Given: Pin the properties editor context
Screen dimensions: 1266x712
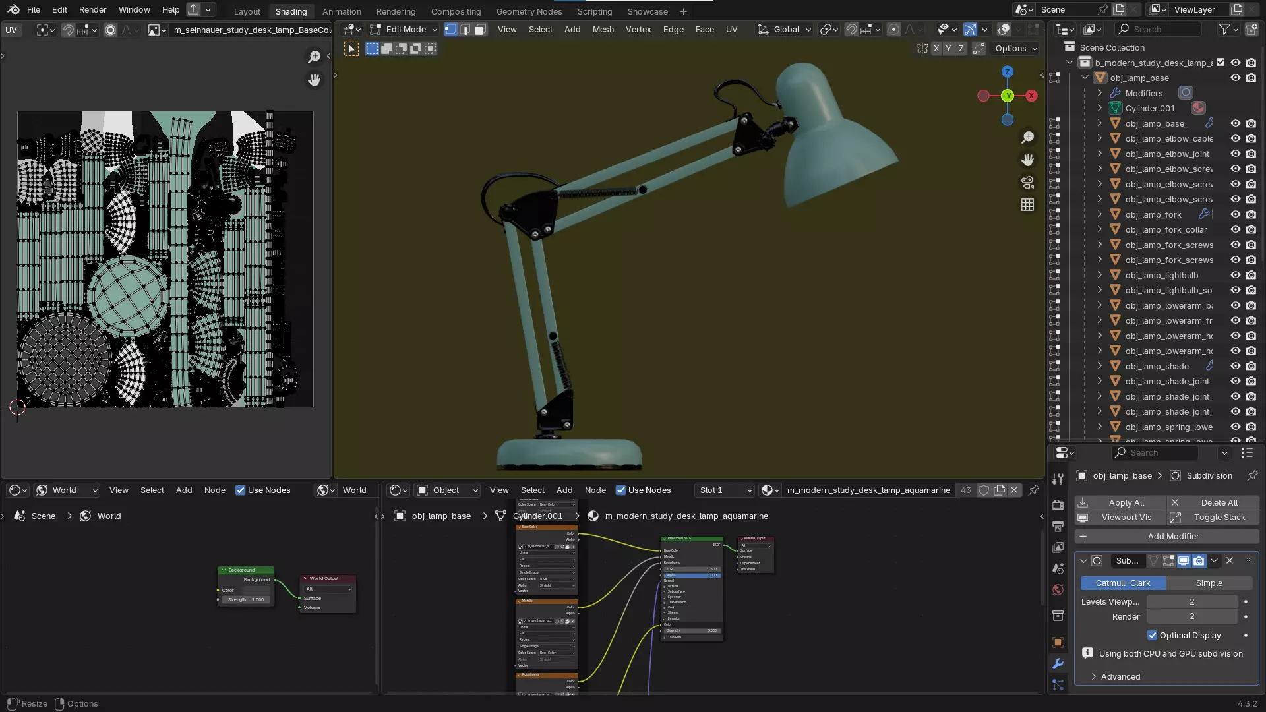Looking at the screenshot, I should 1251,475.
